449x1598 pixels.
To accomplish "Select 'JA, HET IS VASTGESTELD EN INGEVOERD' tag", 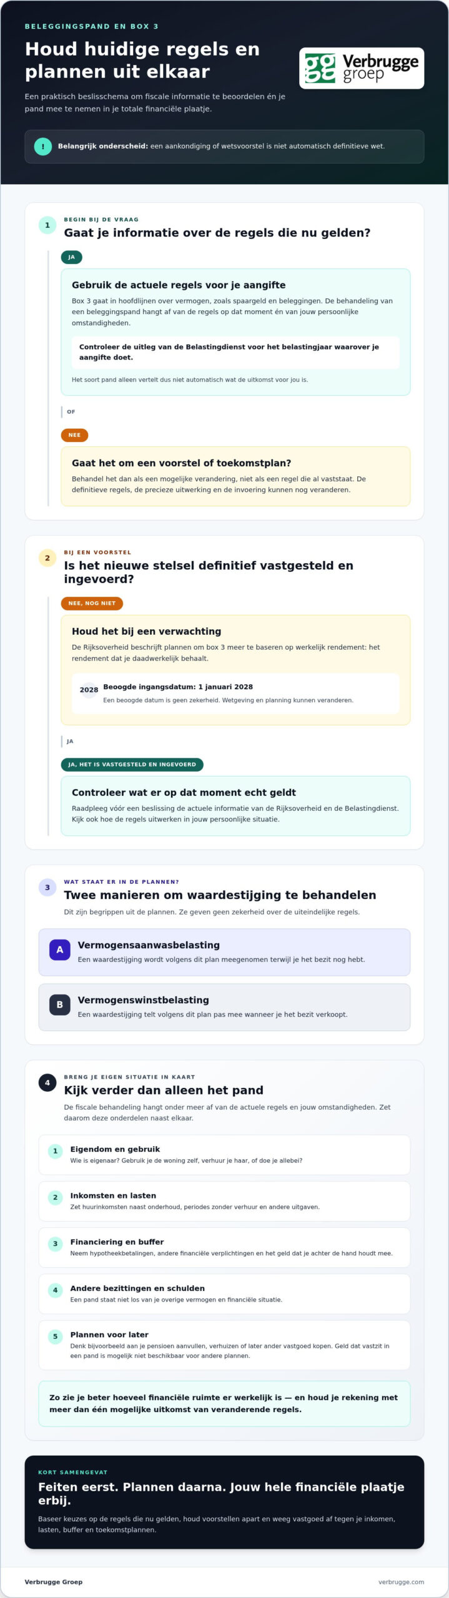I will [x=132, y=765].
